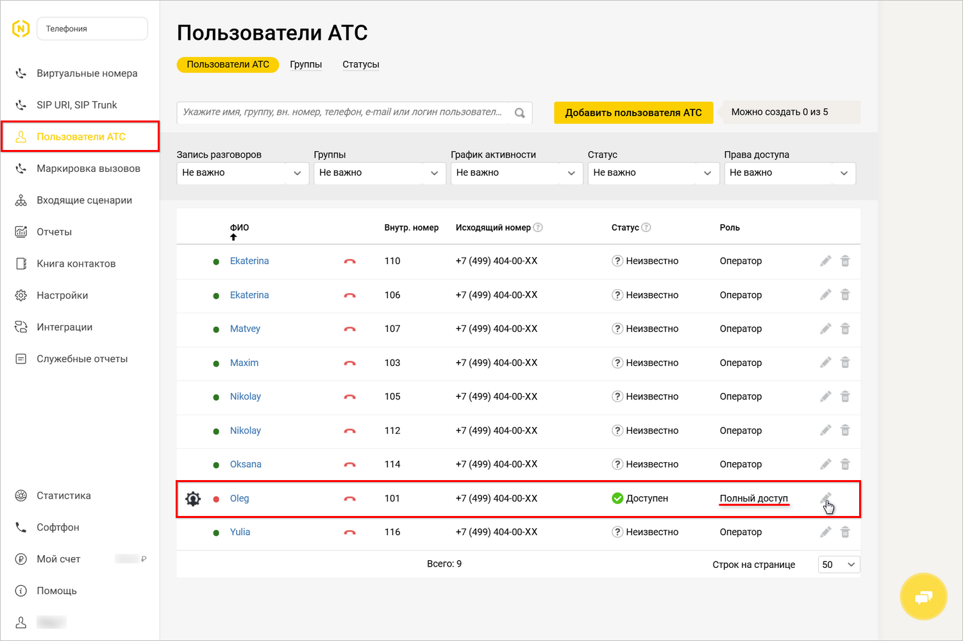
Task: Open Отчеты via its sidebar icon
Action: pos(20,231)
